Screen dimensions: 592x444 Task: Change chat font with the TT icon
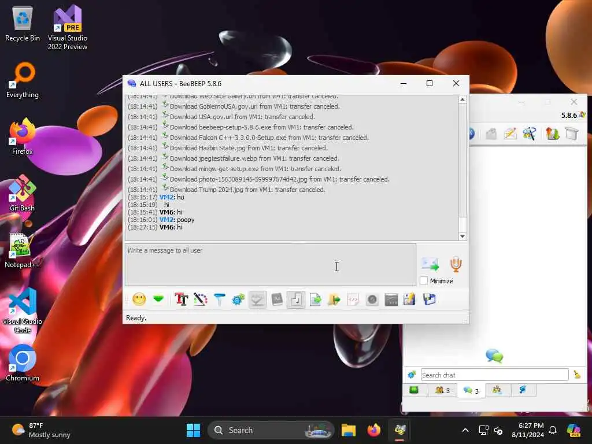coord(181,299)
